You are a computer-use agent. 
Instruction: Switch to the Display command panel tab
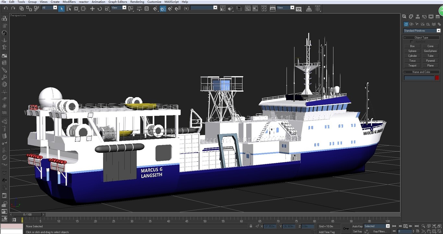pos(431,17)
